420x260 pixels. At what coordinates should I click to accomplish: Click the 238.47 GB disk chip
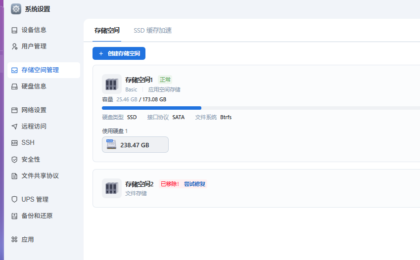tap(135, 145)
